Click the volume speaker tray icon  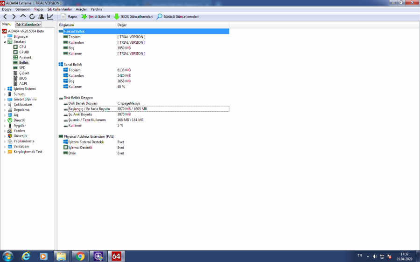coord(375,257)
